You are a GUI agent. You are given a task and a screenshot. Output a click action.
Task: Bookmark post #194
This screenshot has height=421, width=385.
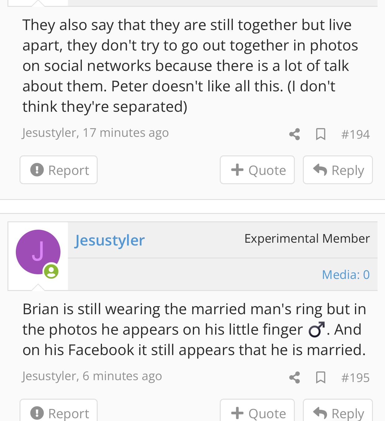pyautogui.click(x=321, y=134)
